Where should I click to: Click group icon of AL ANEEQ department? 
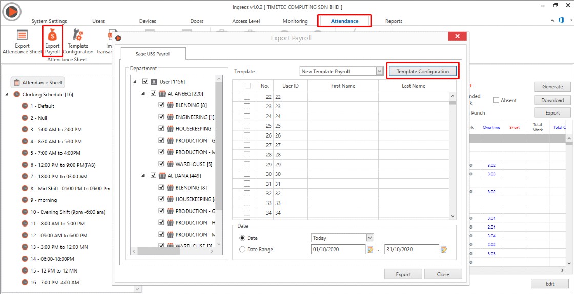tap(162, 93)
